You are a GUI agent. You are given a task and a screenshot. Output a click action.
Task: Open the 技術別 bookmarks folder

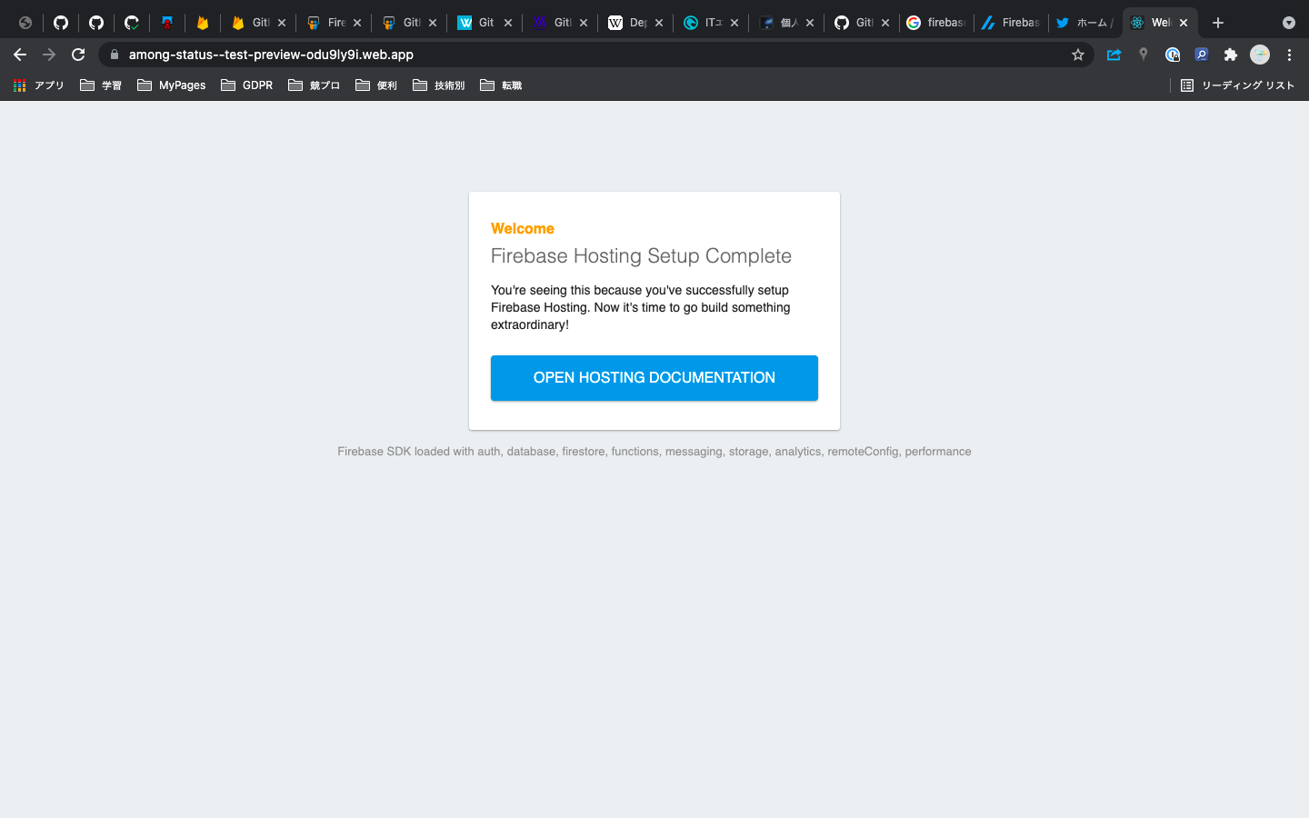(x=439, y=85)
